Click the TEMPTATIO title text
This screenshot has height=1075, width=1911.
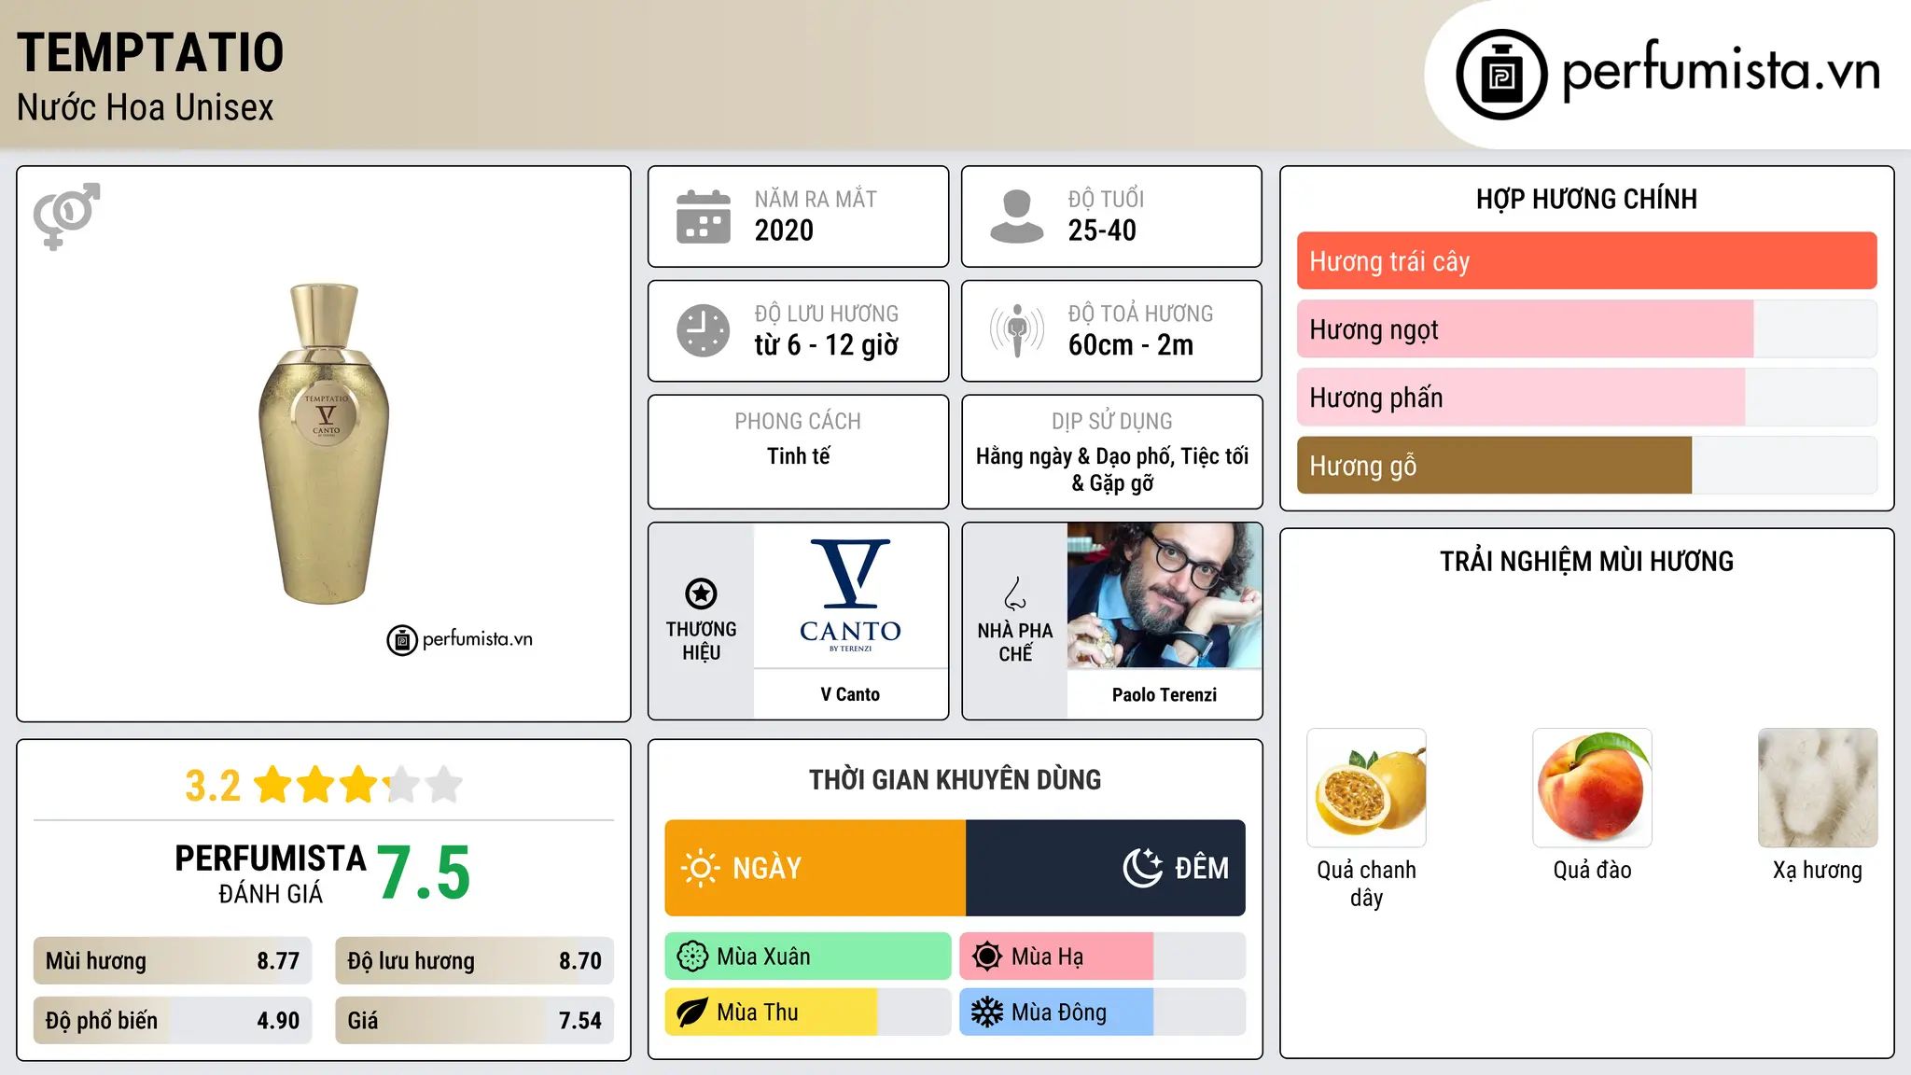pos(150,52)
